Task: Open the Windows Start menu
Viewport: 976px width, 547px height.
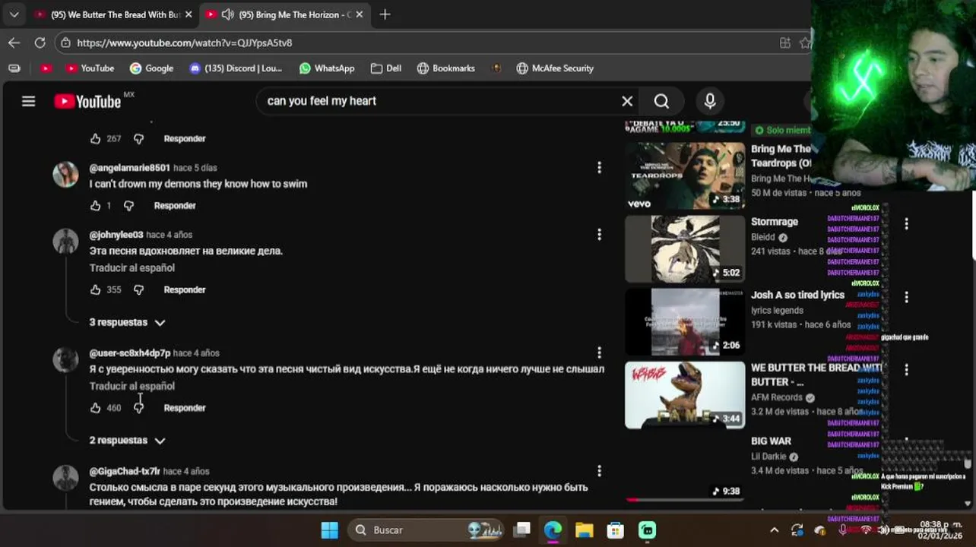Action: point(329,530)
